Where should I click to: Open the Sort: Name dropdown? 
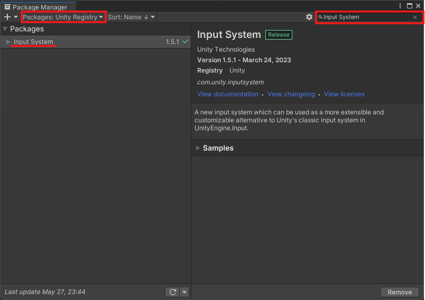click(x=132, y=17)
